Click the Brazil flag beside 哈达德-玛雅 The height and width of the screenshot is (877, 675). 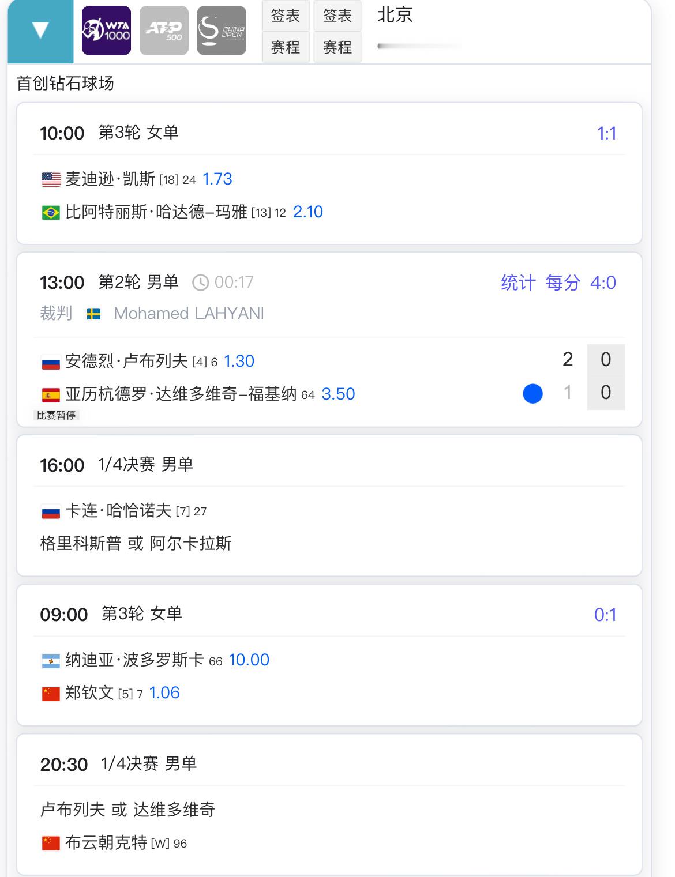51,213
